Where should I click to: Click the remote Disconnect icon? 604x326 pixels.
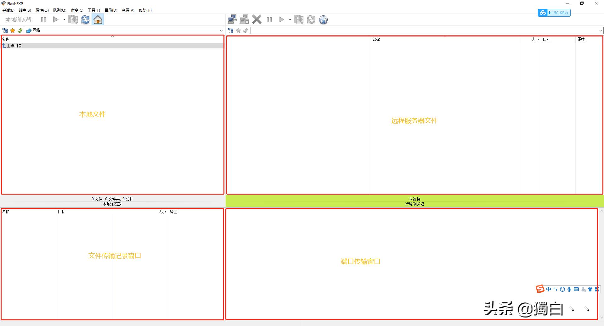(x=245, y=19)
